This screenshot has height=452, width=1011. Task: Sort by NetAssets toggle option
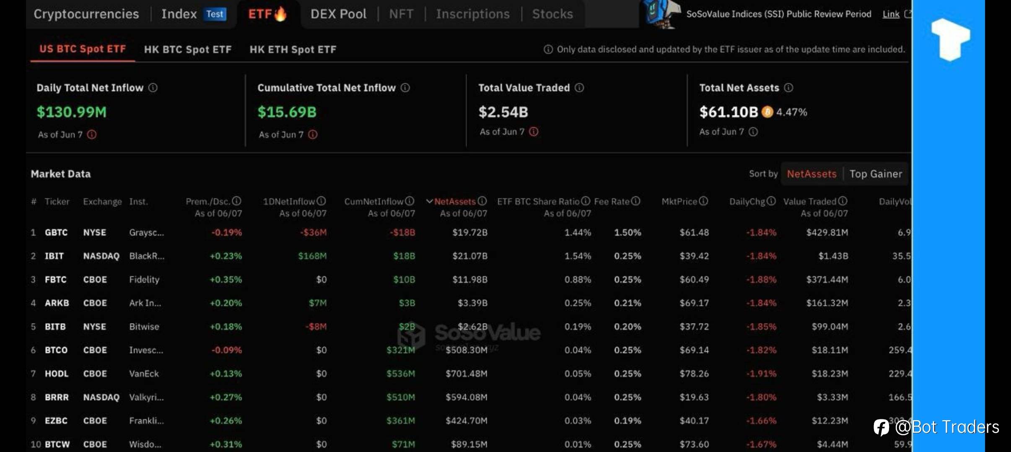(x=811, y=174)
